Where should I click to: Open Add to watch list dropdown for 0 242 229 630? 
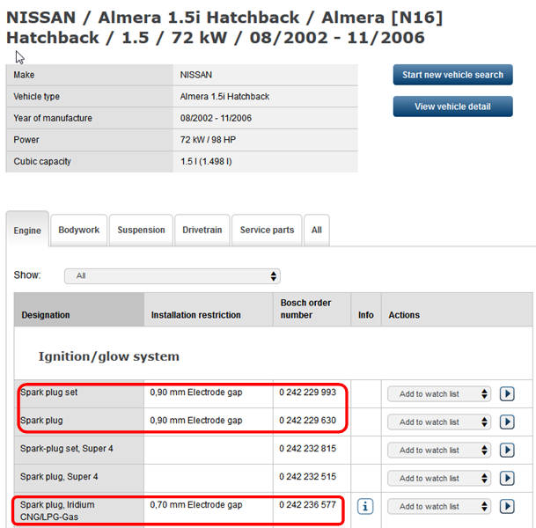click(x=439, y=422)
